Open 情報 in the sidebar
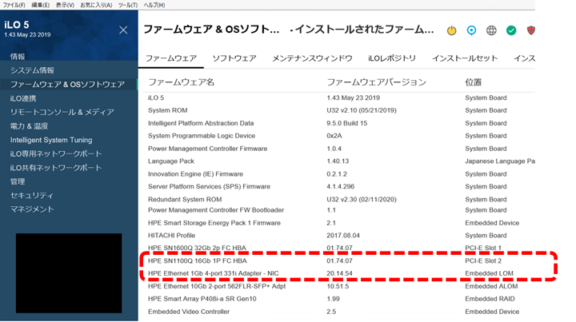The height and width of the screenshot is (322, 576). [18, 57]
